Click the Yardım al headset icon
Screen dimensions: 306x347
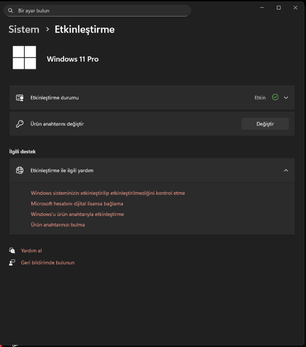[x=12, y=251]
